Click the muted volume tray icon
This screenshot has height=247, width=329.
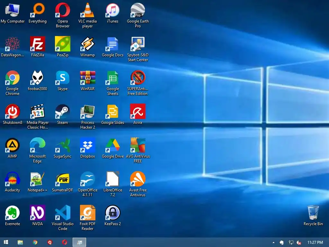click(x=299, y=242)
